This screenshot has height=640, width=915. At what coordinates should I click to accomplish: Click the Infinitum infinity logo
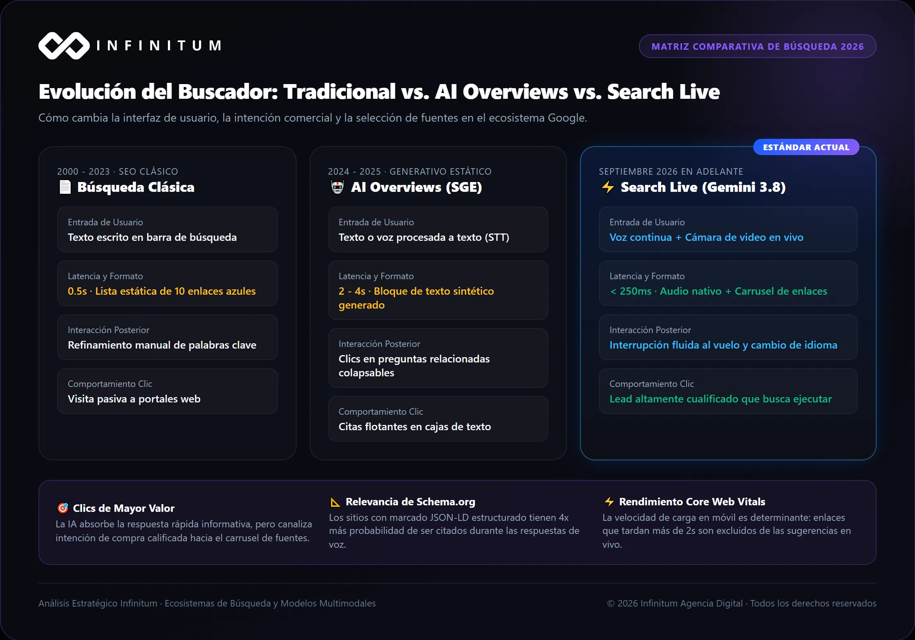64,46
